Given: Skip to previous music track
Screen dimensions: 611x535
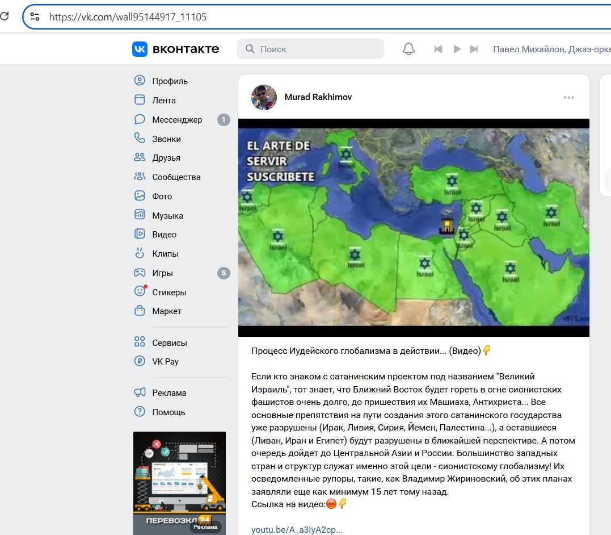Looking at the screenshot, I should (x=439, y=49).
